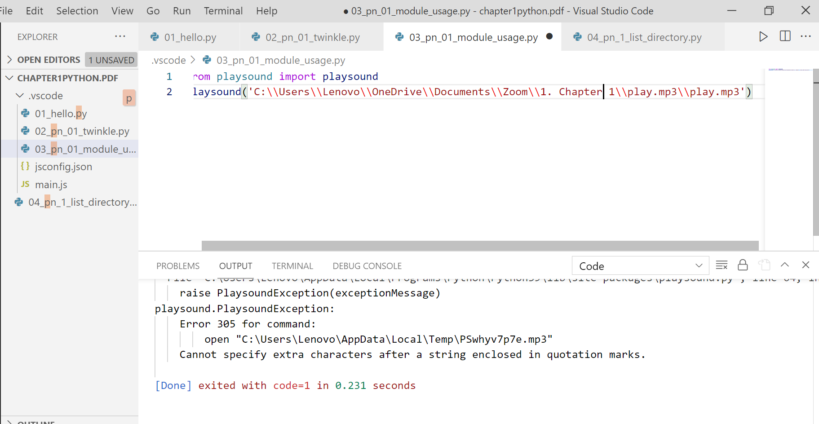Clear the output panel contents
Image resolution: width=819 pixels, height=424 pixels.
pyautogui.click(x=722, y=265)
